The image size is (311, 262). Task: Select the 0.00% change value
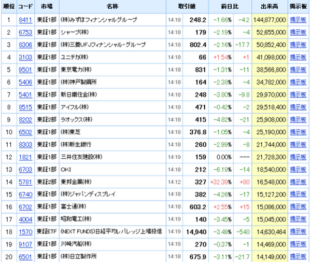224,157
